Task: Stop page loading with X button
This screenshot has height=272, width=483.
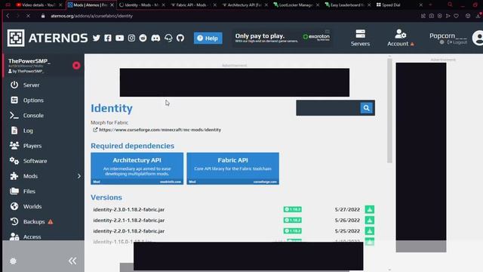Action: (28, 16)
